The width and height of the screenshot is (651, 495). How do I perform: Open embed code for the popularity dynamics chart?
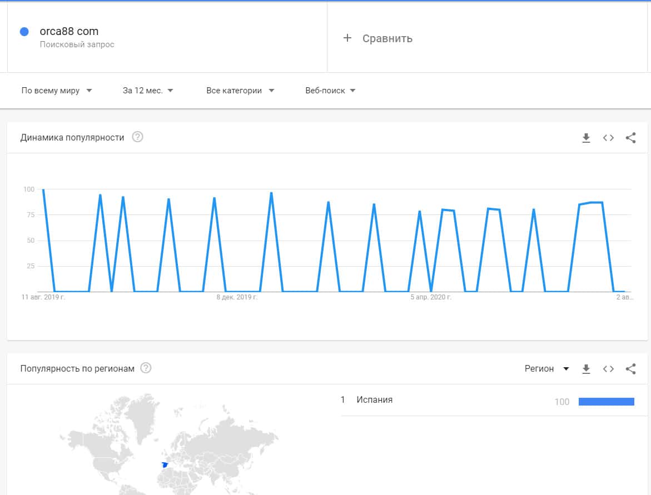point(608,138)
